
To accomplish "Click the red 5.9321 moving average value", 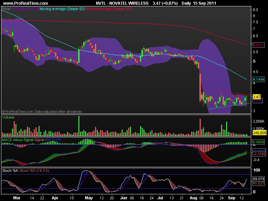I will pyautogui.click(x=258, y=45).
